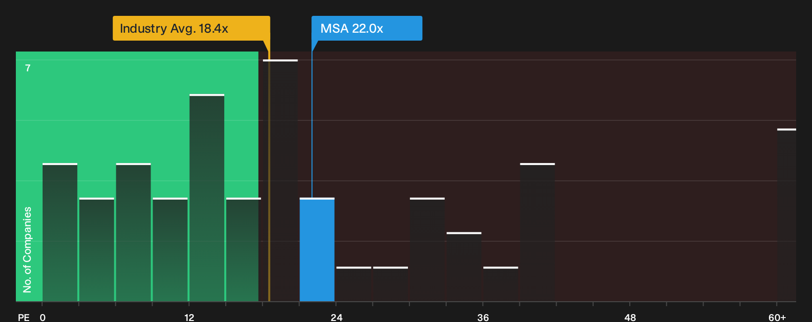Click the green bar between PE 3 and 6
This screenshot has height=322, width=812.
point(97,250)
